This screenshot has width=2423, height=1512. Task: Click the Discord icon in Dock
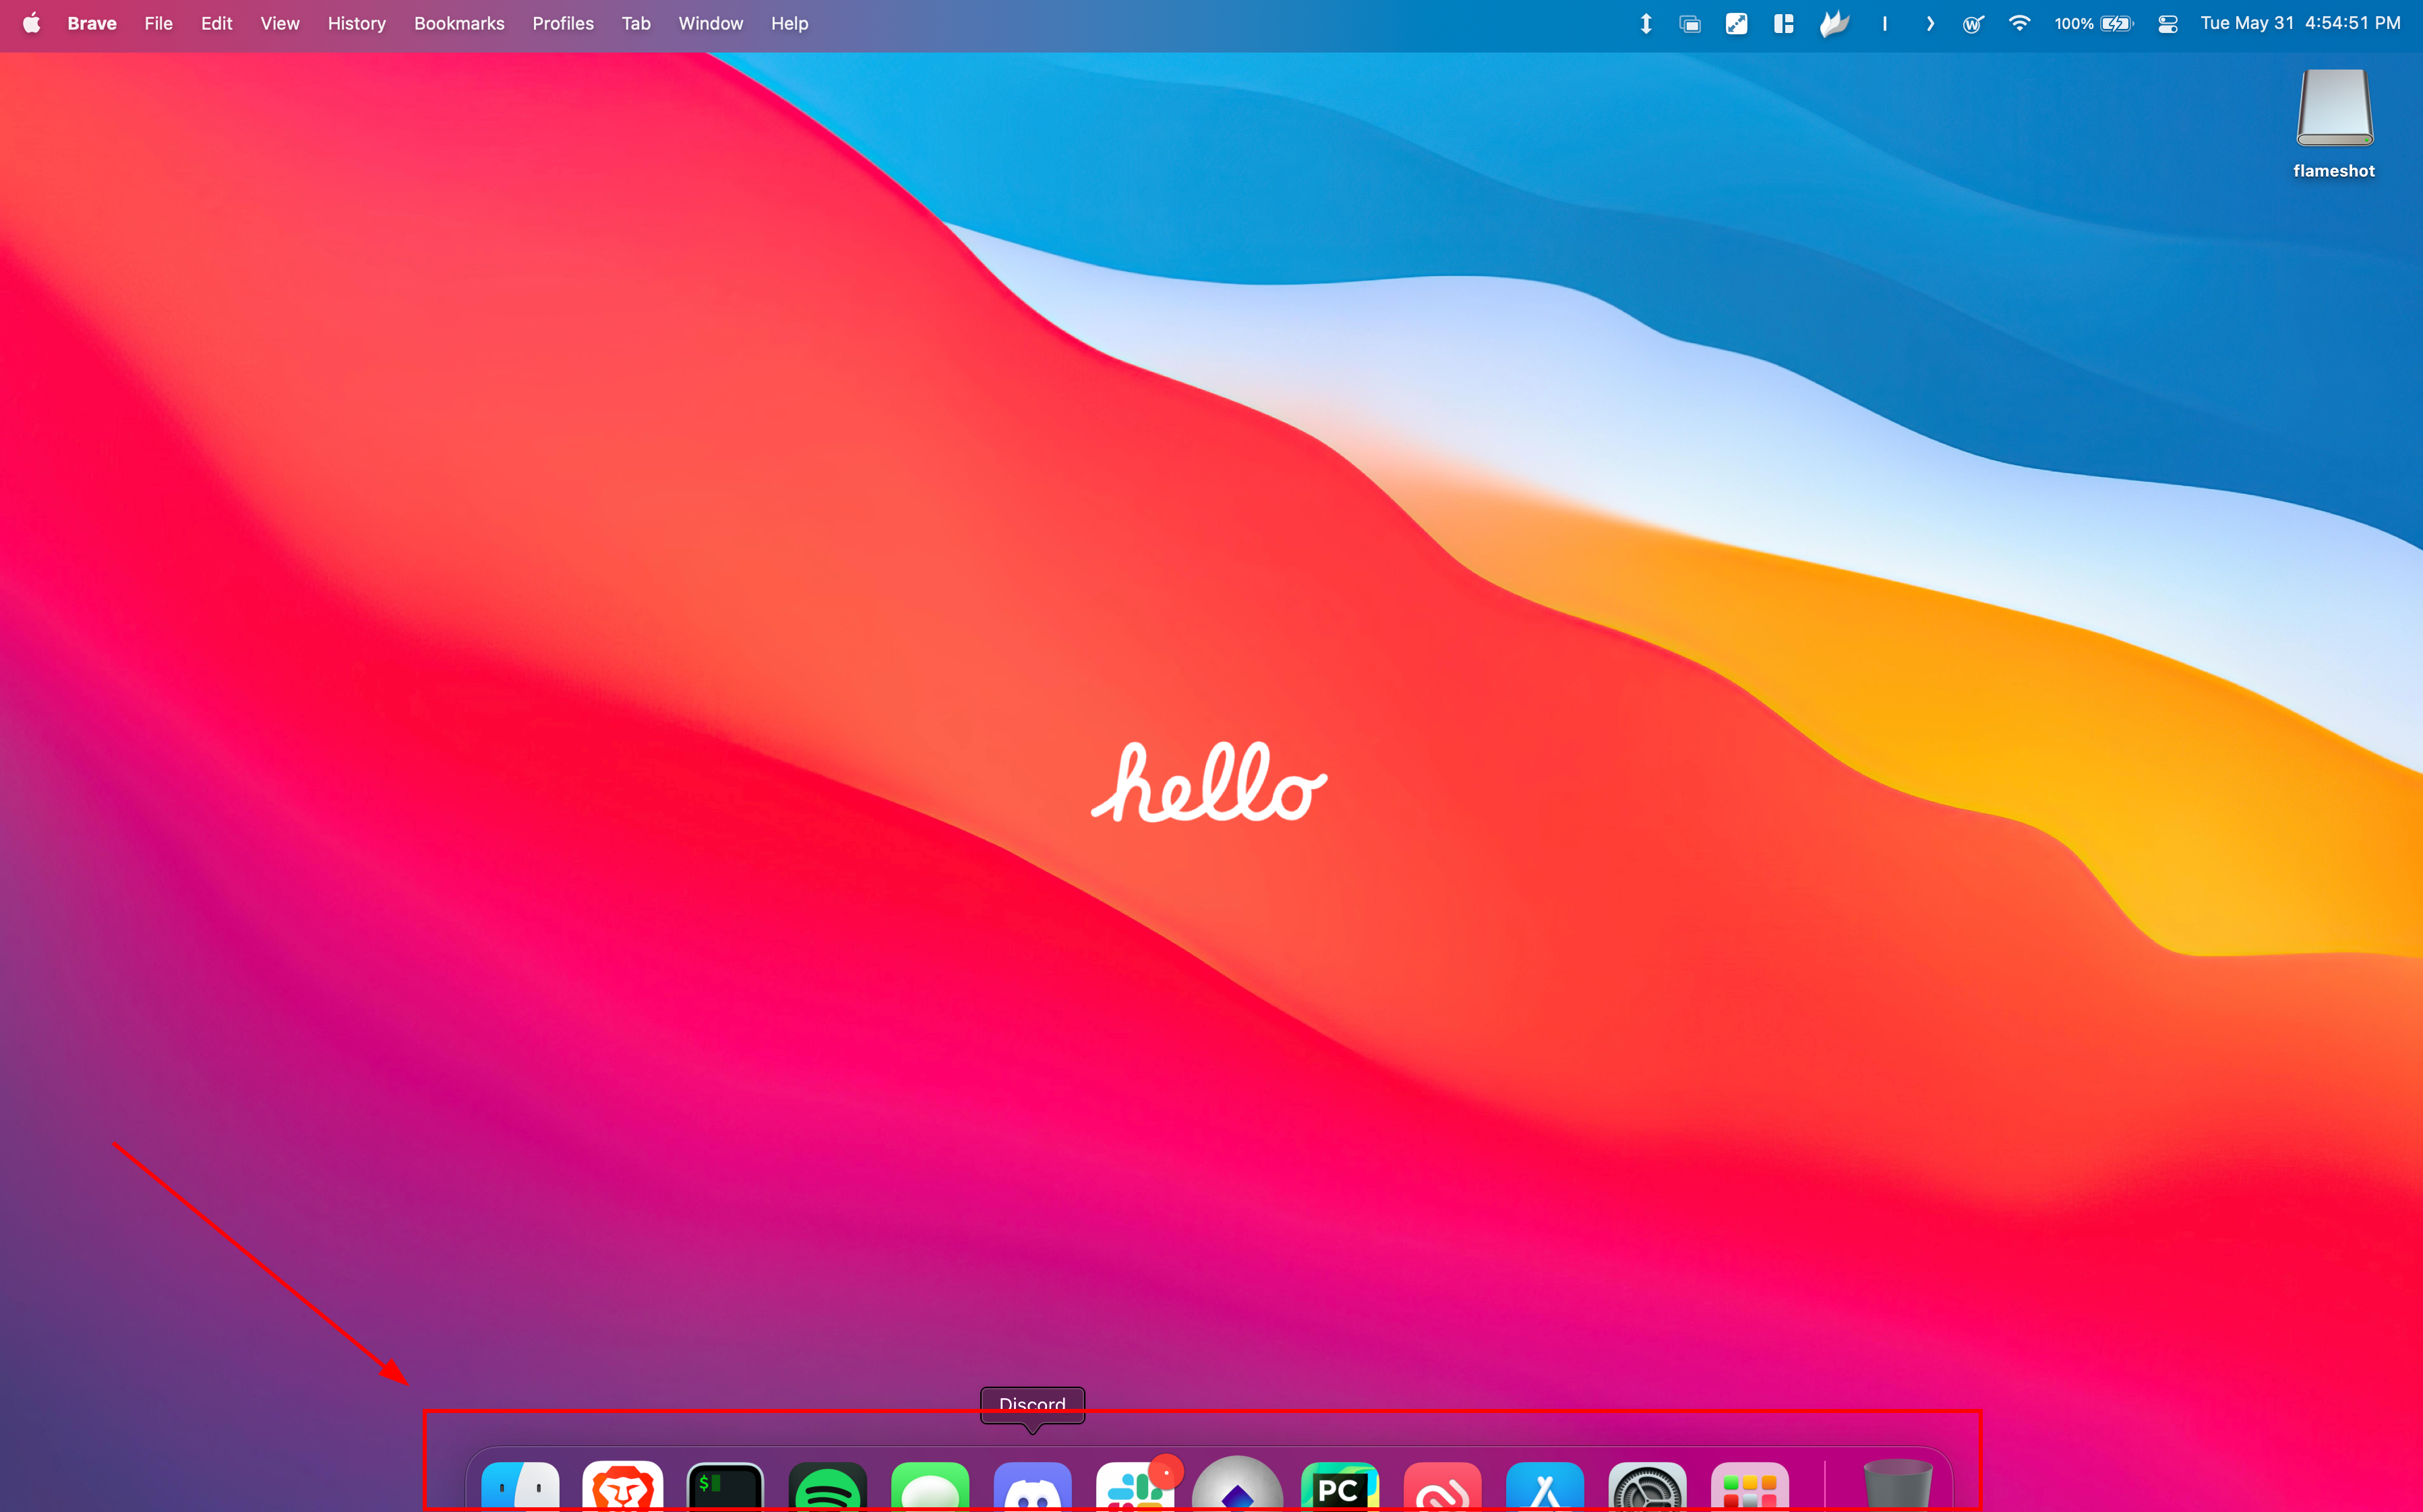click(x=1032, y=1488)
